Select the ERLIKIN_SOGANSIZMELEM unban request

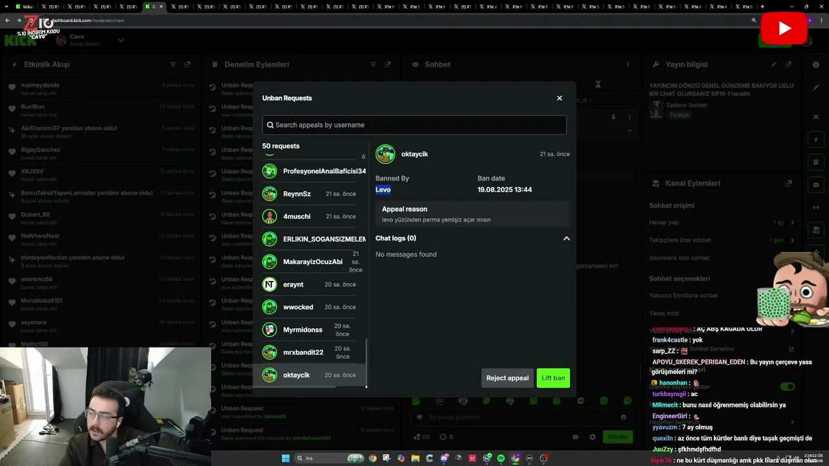[314, 239]
